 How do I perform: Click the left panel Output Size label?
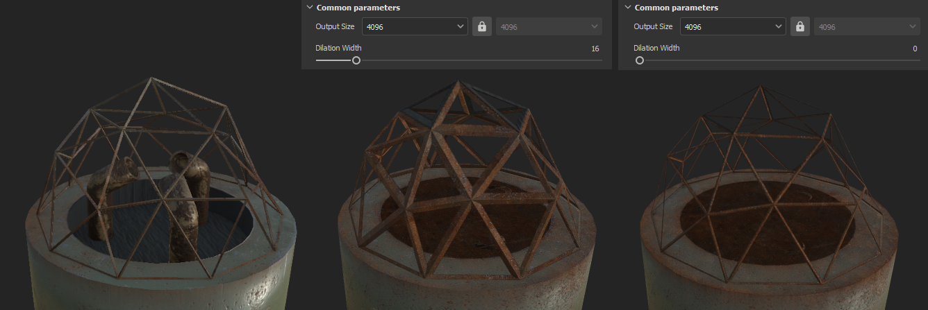click(335, 26)
